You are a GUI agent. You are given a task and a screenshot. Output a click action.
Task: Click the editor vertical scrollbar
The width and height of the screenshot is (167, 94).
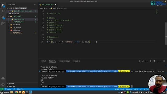(166, 34)
